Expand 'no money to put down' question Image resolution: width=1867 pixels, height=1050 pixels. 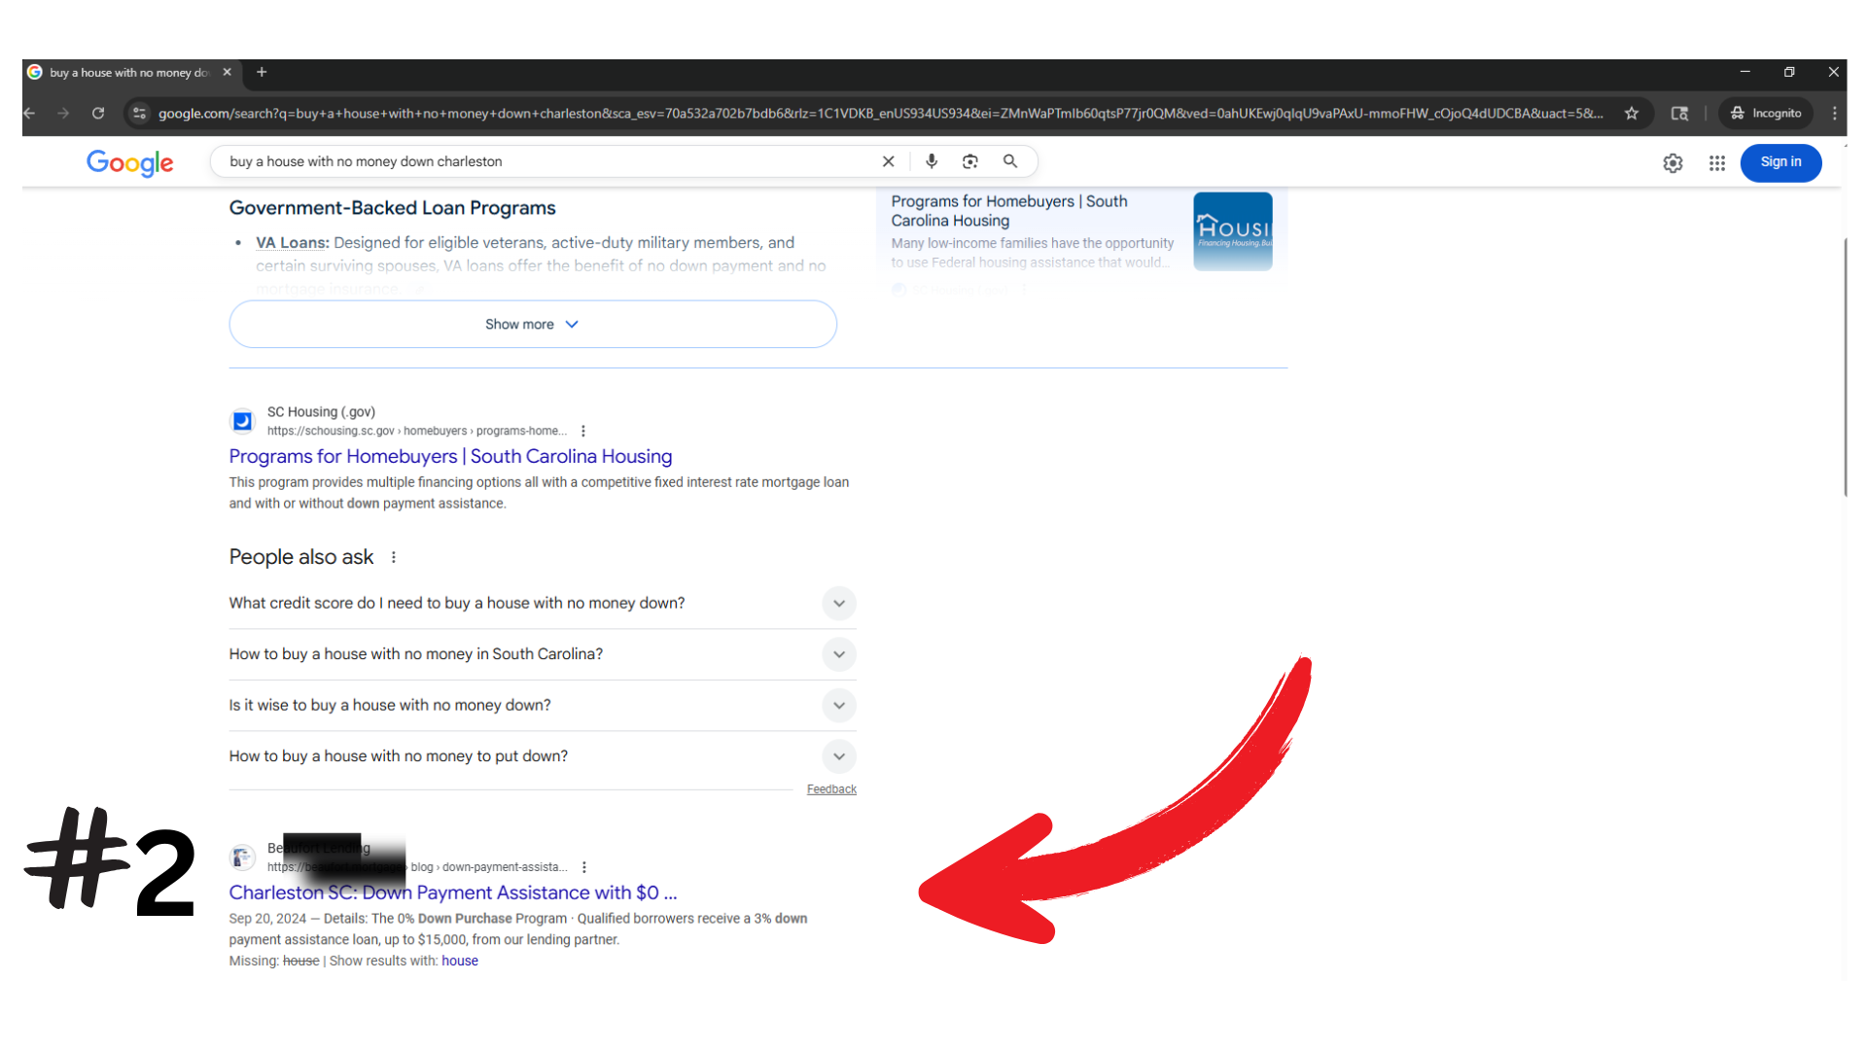coord(838,756)
